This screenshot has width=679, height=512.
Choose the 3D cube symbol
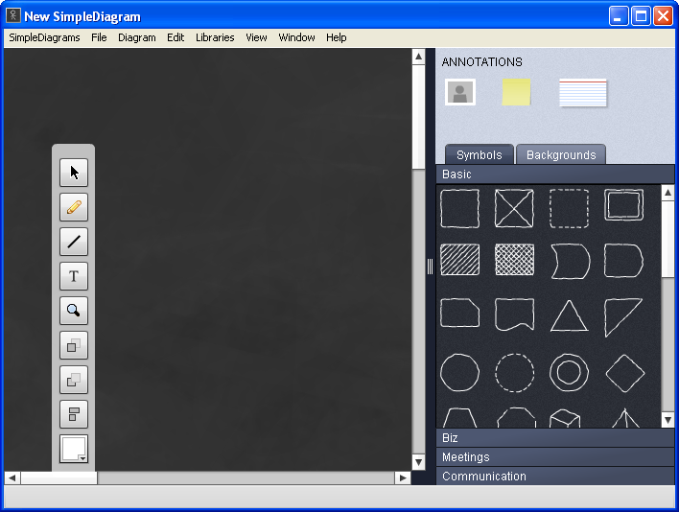[565, 418]
